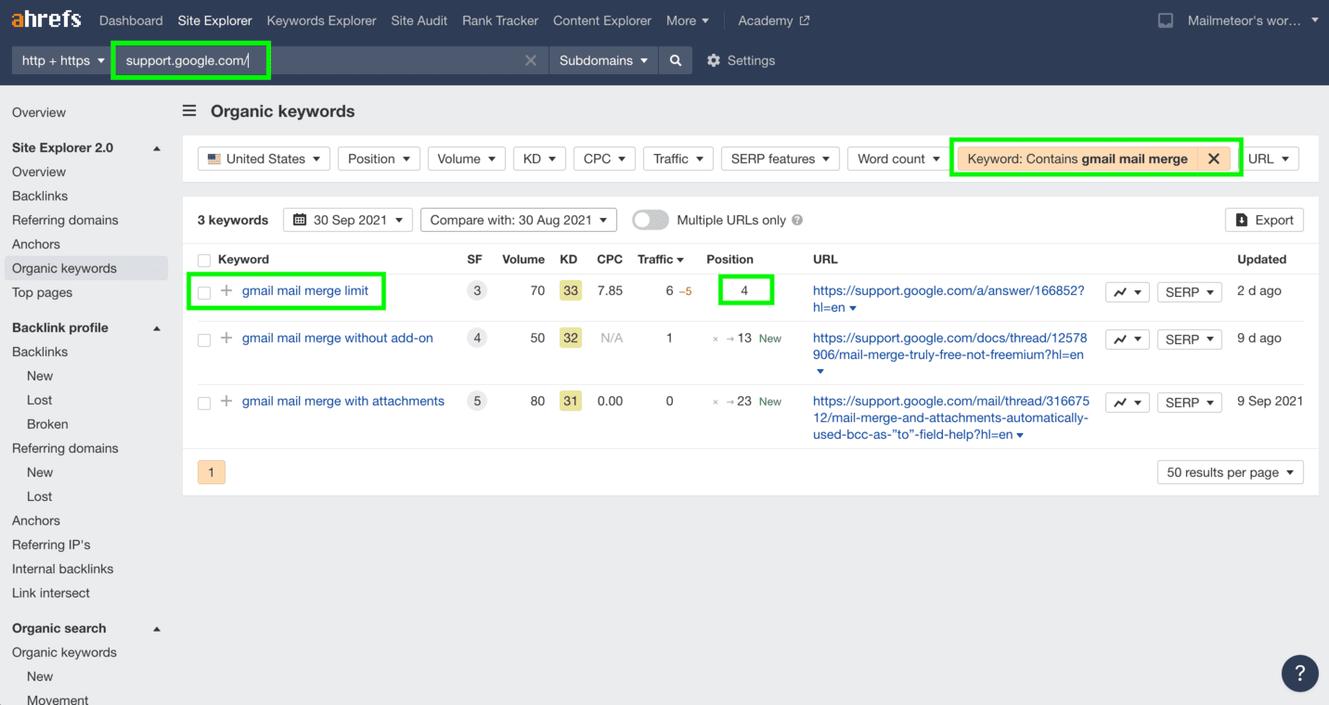This screenshot has height=705, width=1329.
Task: Select the gmail mail merge with attachments checkbox
Action: [x=204, y=404]
